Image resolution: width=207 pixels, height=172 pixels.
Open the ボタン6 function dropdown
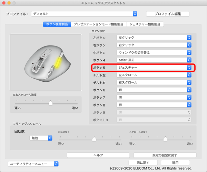[x=154, y=90]
